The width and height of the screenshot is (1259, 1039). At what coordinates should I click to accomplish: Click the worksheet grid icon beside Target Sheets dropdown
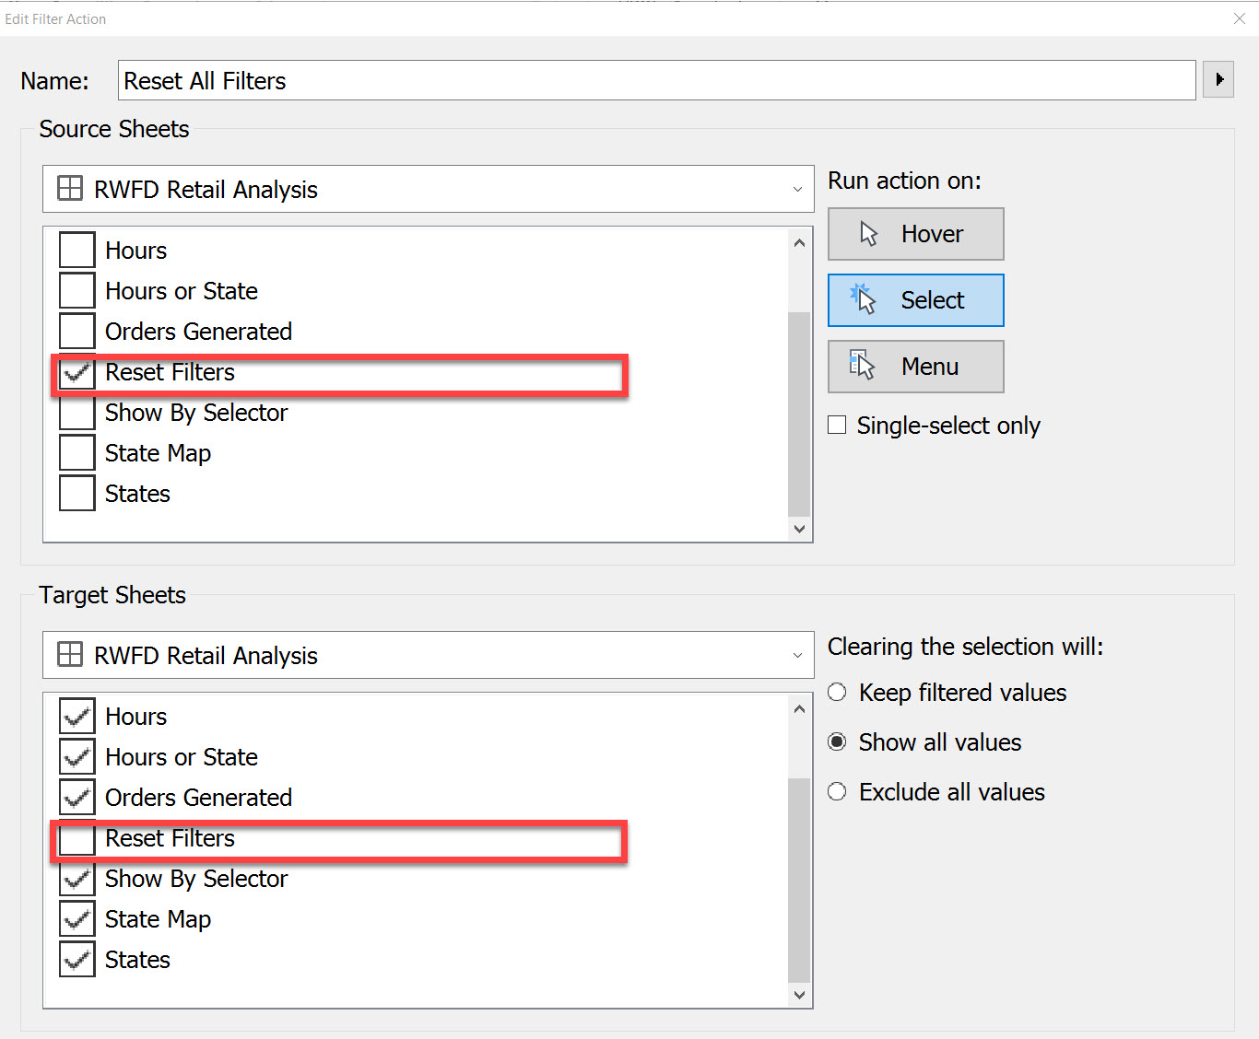pos(69,654)
